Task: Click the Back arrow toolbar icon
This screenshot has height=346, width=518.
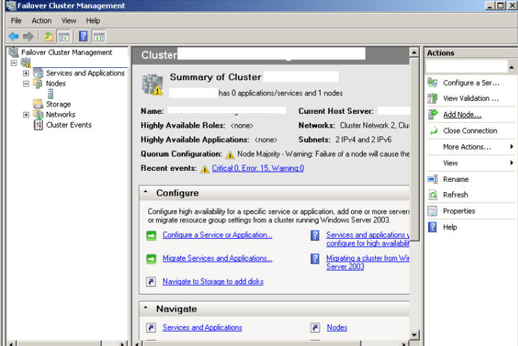Action: coord(14,36)
